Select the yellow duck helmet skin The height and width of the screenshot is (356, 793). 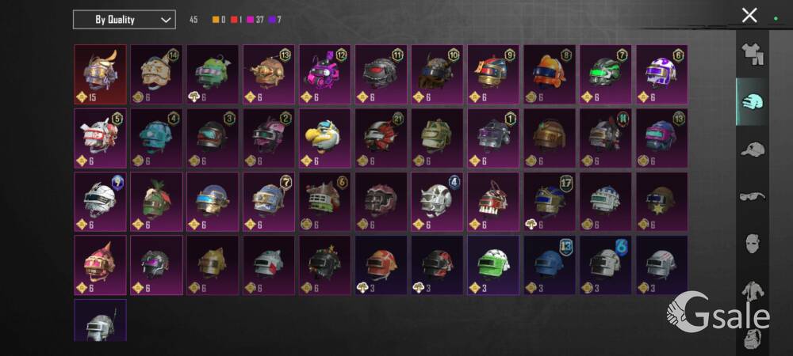tap(324, 138)
